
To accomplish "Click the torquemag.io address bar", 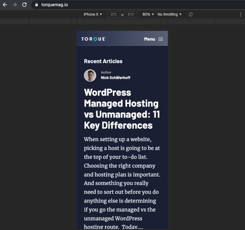I will 138,5.
